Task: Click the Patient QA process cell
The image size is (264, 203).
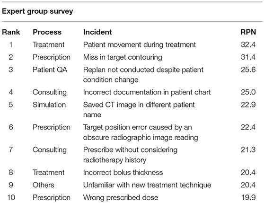Action: (50, 70)
